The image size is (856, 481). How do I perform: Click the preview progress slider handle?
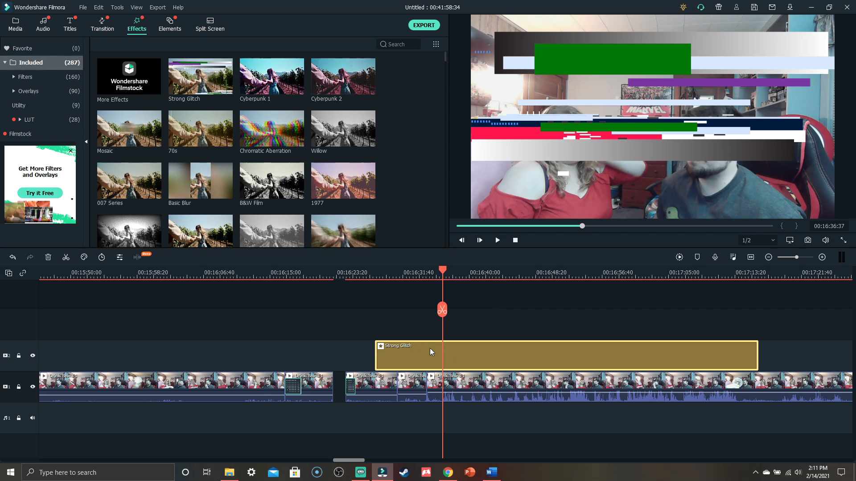[582, 226]
